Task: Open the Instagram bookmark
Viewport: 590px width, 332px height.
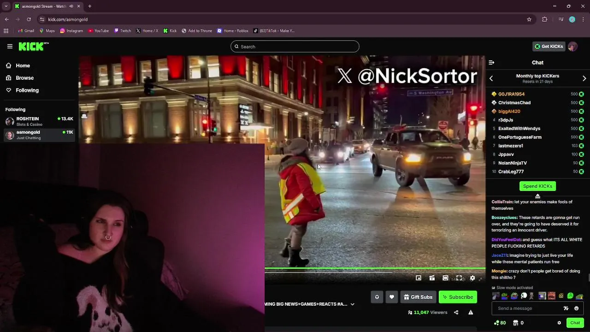Action: (x=71, y=31)
